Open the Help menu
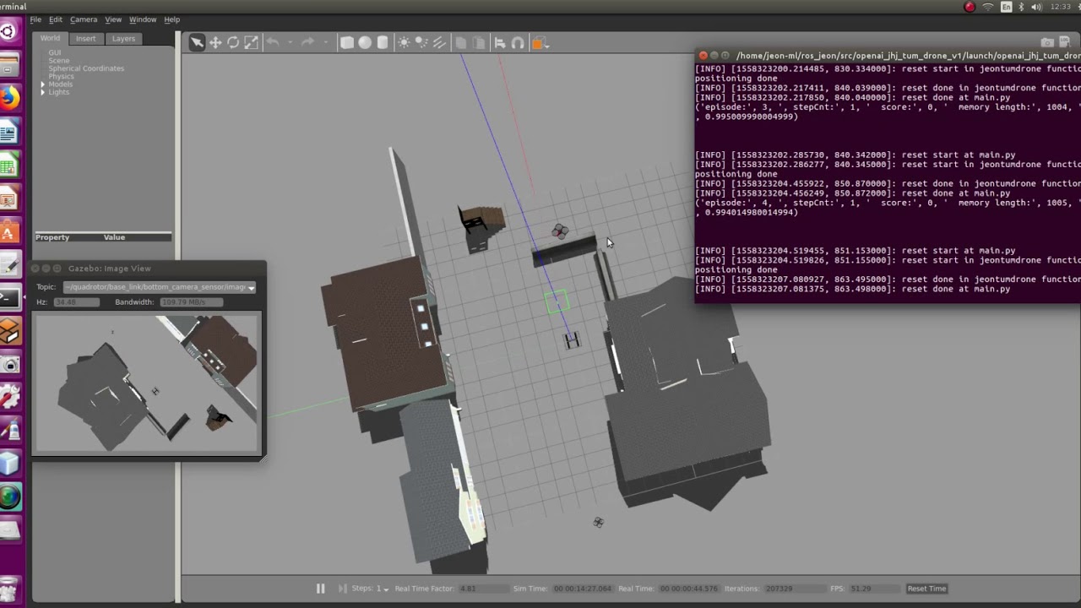Image resolution: width=1081 pixels, height=608 pixels. tap(171, 19)
